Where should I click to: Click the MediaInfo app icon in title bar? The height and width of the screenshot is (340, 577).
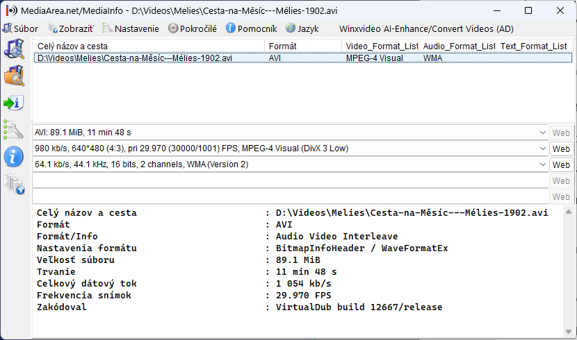(11, 10)
